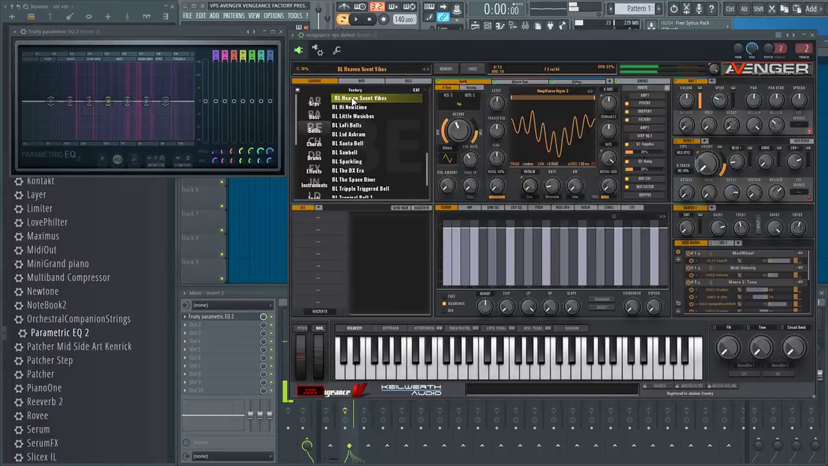828x466 pixels.
Task: Start playback with the play button
Action: pos(355,19)
